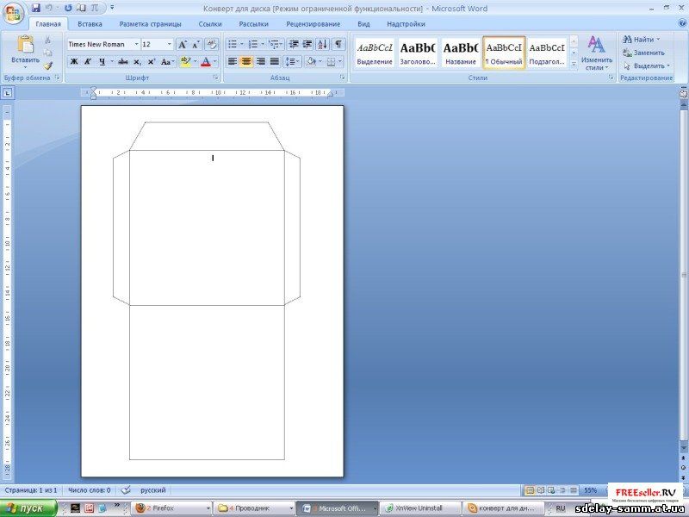
Task: Open the Styles pane launcher in Стили group
Action: [x=611, y=78]
